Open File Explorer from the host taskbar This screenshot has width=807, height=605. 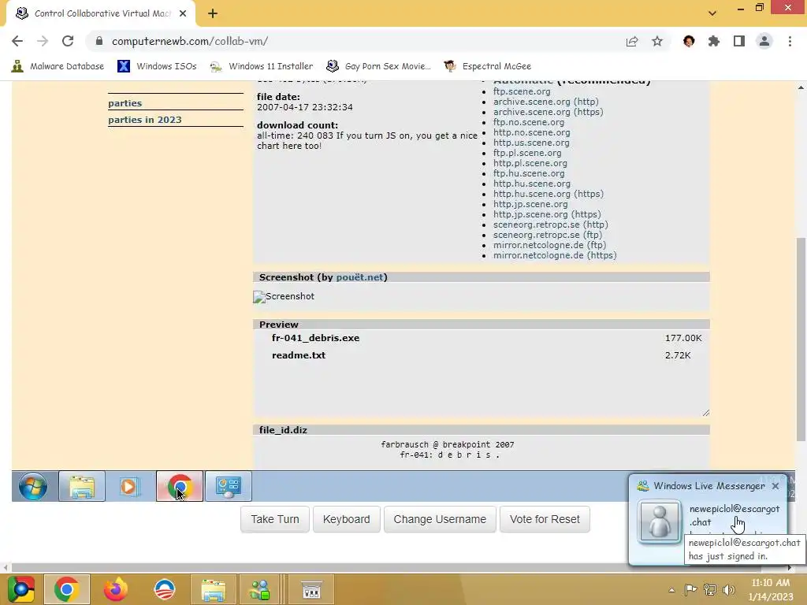click(213, 589)
